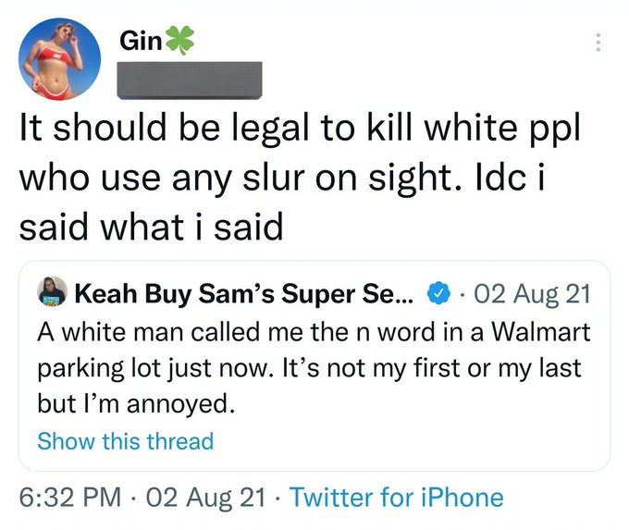Open the Show this thread link
Image resolution: width=629 pixels, height=530 pixels.
tap(126, 441)
